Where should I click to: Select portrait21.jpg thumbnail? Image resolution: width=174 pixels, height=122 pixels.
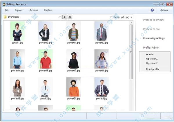pyautogui.click(x=74, y=87)
